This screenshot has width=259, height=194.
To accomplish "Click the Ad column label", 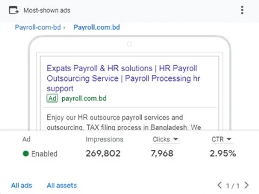I will 26,139.
